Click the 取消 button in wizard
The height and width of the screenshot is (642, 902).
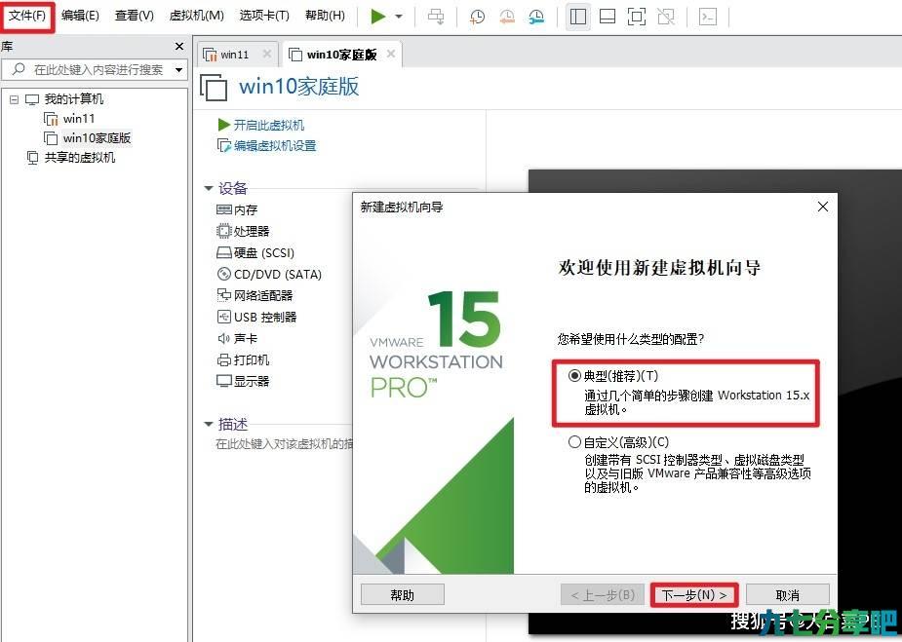click(788, 595)
